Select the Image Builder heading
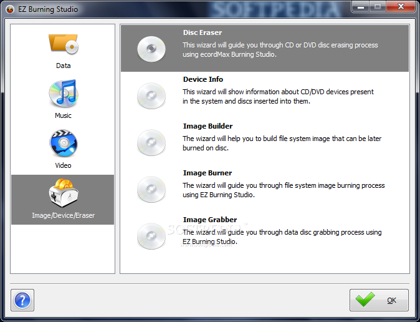This screenshot has height=322, width=420. pos(208,126)
